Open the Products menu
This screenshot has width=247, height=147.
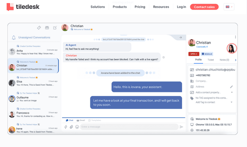120,7
